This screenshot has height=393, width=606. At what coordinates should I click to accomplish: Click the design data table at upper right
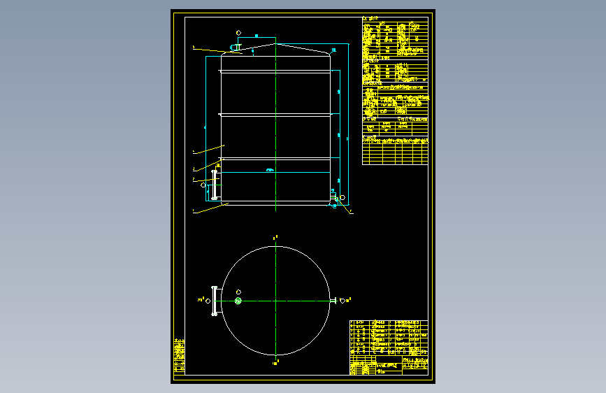pyautogui.click(x=395, y=91)
